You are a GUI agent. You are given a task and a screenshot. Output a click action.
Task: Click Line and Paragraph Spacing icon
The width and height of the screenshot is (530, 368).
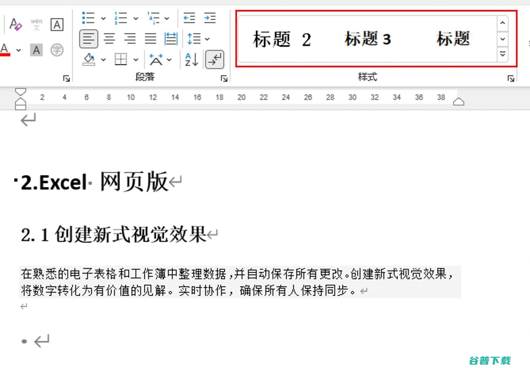pyautogui.click(x=194, y=39)
